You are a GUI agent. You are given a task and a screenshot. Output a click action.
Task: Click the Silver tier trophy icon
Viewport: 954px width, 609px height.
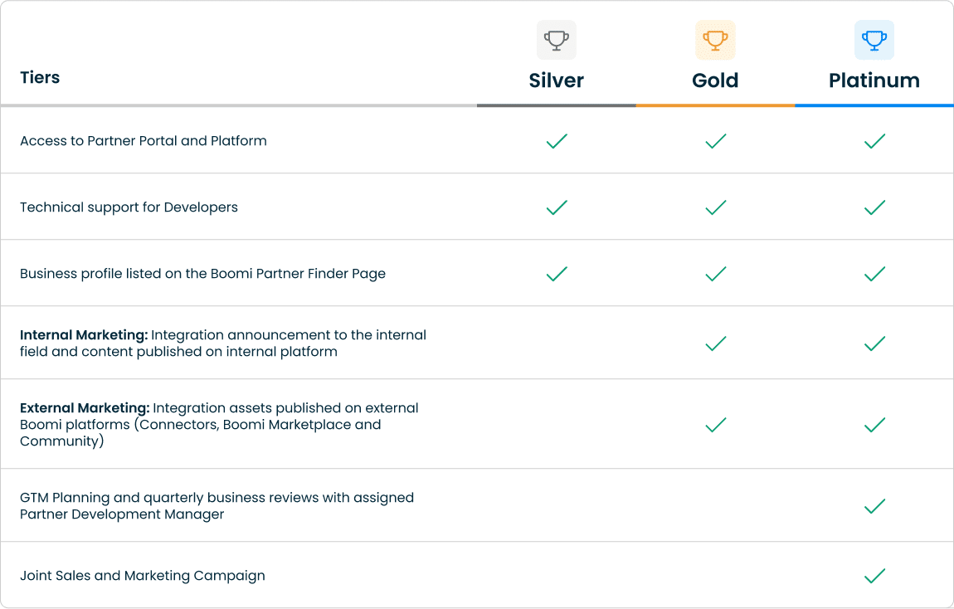coord(556,39)
